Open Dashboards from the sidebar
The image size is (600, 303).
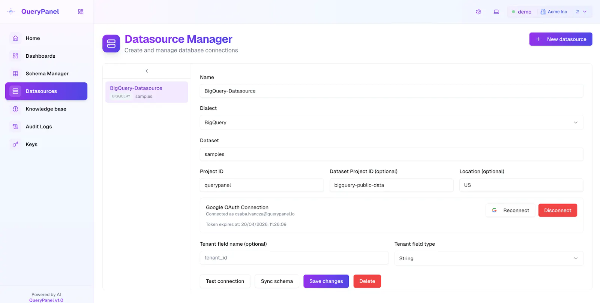[x=46, y=56]
